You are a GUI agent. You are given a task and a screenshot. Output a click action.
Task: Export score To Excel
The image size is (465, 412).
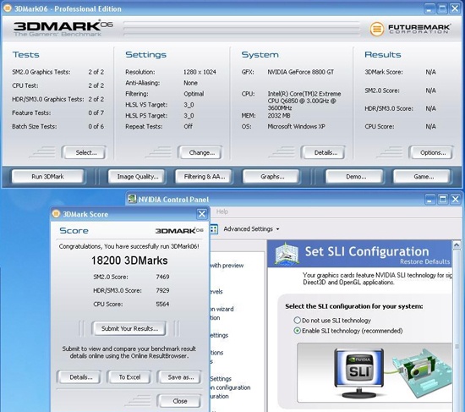pos(129,377)
